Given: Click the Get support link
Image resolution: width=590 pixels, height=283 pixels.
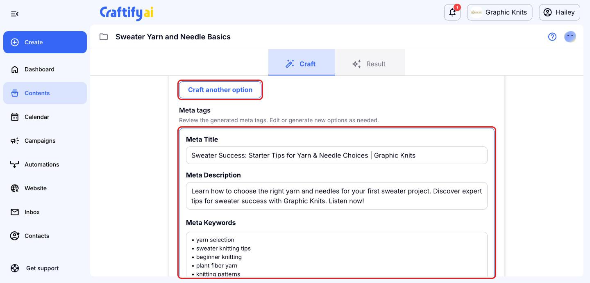Looking at the screenshot, I should coord(43,268).
